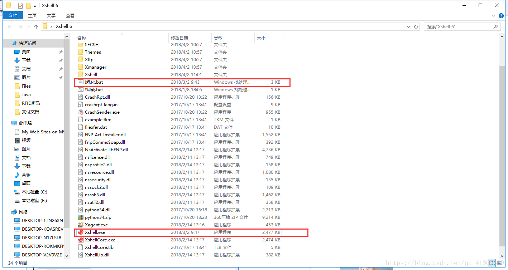Go up one folder level arrow
The height and width of the screenshot is (270, 508).
36,27
